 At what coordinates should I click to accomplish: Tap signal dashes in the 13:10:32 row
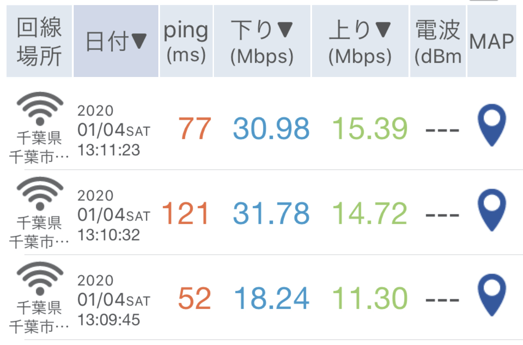[x=442, y=215]
